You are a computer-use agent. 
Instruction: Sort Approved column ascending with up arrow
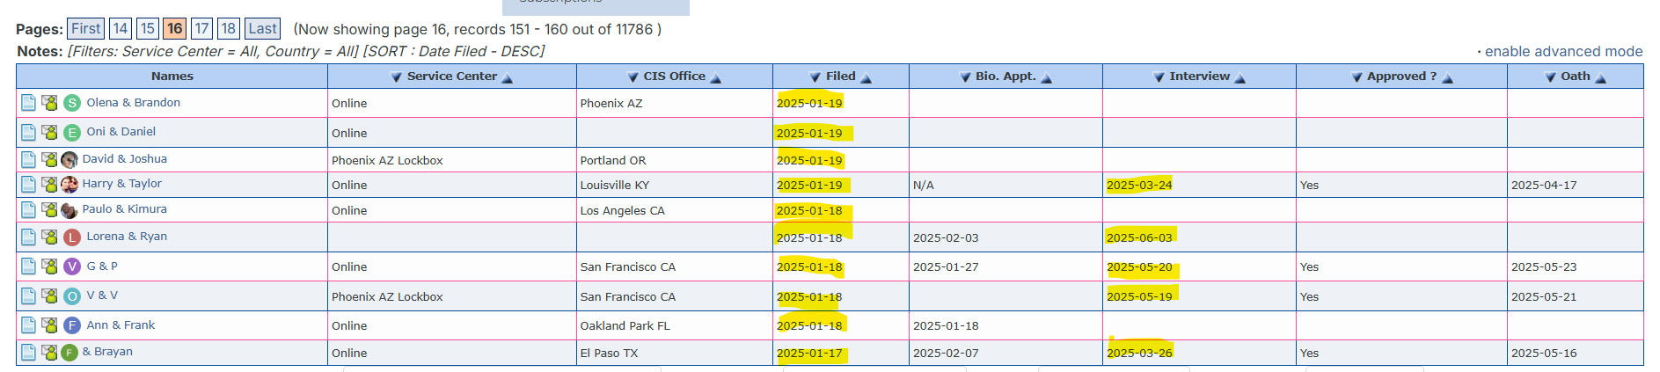coord(1447,78)
